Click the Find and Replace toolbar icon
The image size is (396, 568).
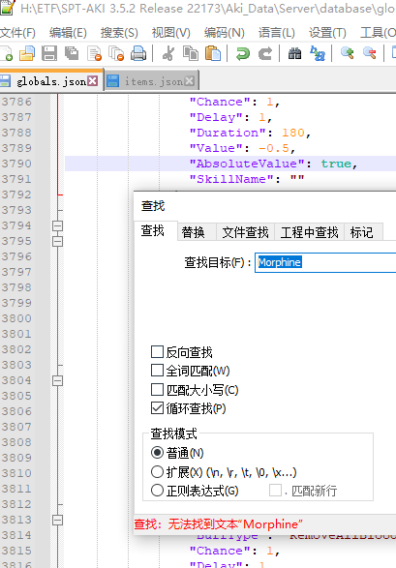(318, 53)
